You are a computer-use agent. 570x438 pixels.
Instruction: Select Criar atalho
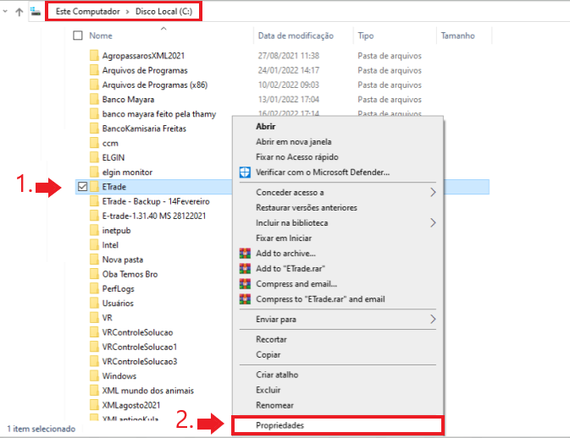click(x=277, y=374)
